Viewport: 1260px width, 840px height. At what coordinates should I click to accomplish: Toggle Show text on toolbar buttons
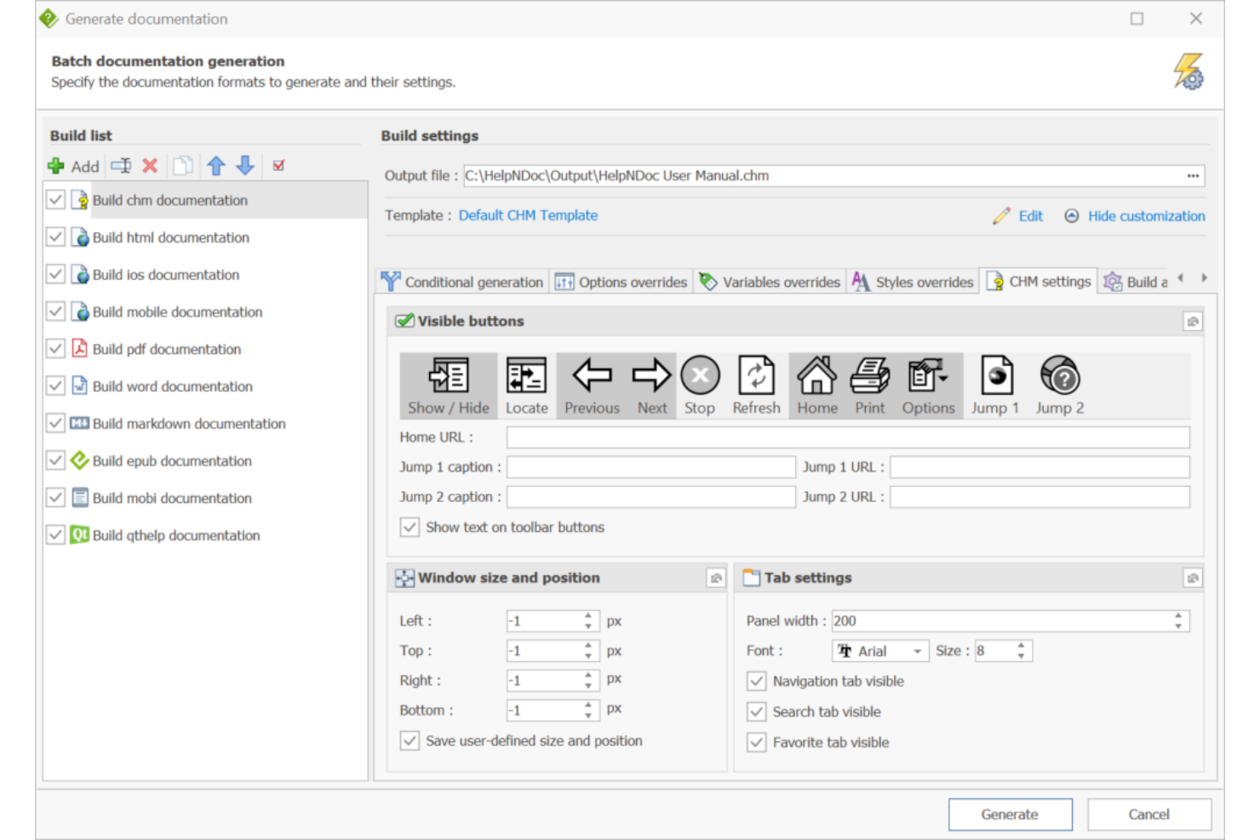[409, 528]
